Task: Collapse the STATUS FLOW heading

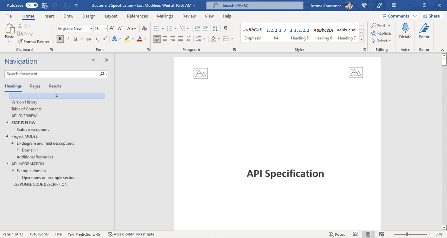Action: point(8,123)
